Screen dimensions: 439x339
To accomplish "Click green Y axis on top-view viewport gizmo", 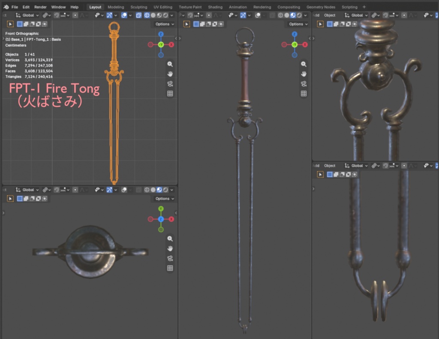I will (161, 209).
